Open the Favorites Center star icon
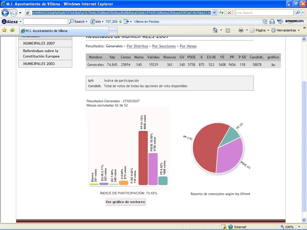Viewport: 307px width, 230px height. 4,30
